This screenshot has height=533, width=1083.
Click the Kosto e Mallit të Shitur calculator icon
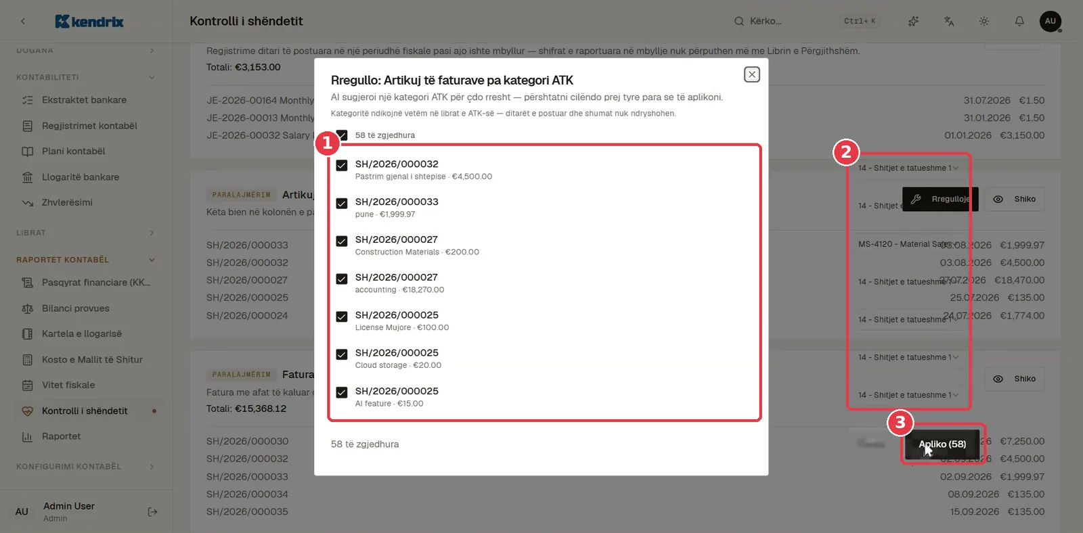28,360
